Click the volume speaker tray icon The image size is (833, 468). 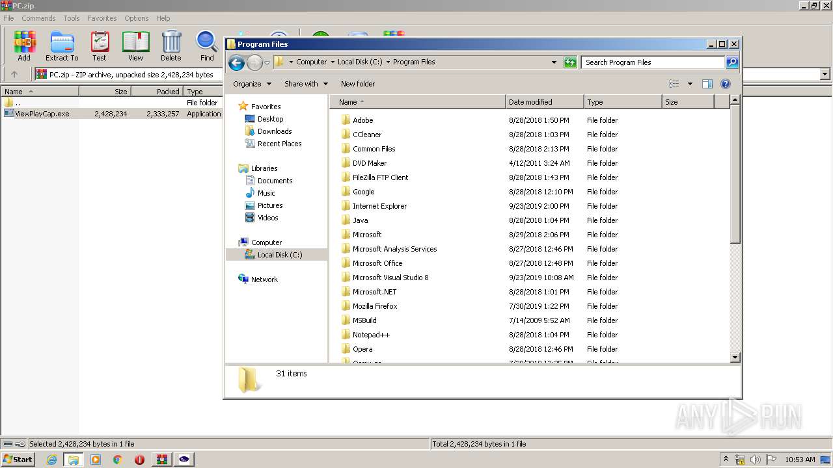[756, 460]
